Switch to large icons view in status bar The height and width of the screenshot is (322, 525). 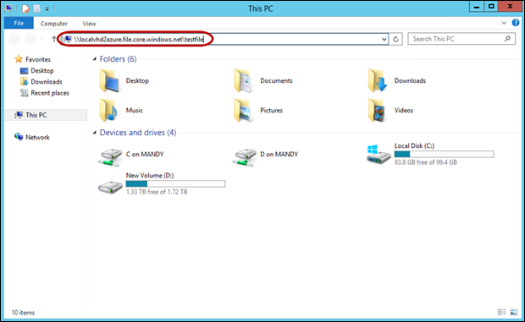click(514, 313)
